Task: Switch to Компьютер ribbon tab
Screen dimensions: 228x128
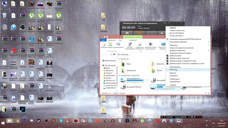Action: (112, 40)
